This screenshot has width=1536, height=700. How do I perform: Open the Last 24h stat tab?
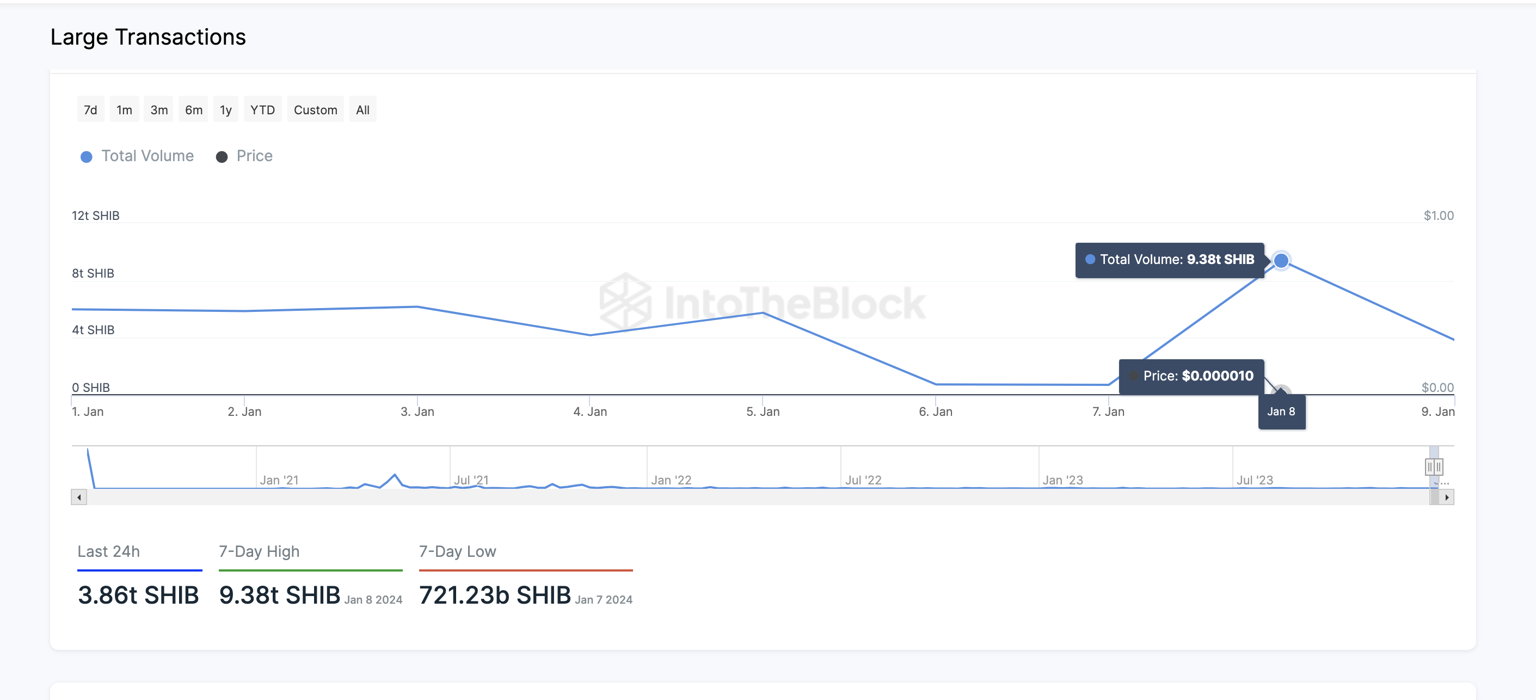click(108, 551)
